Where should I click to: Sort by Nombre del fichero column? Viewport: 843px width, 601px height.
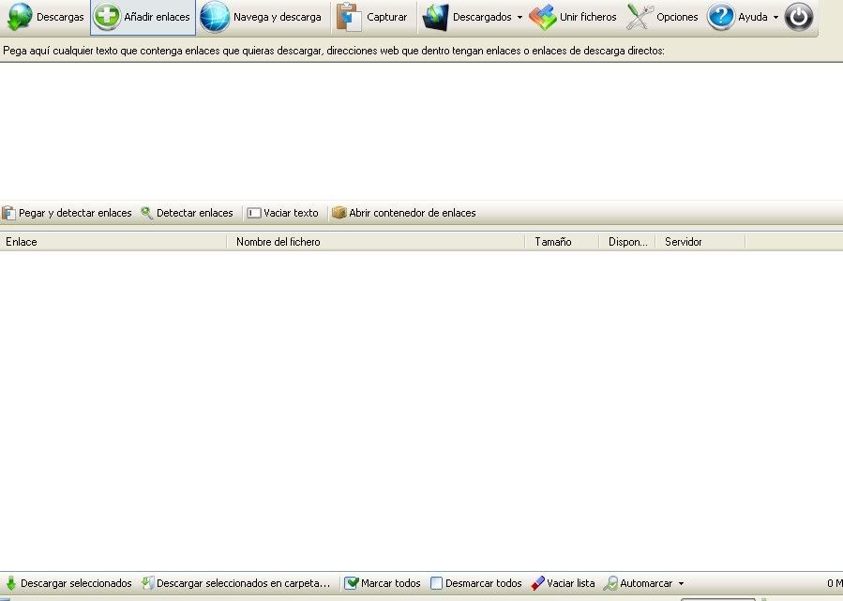point(374,242)
